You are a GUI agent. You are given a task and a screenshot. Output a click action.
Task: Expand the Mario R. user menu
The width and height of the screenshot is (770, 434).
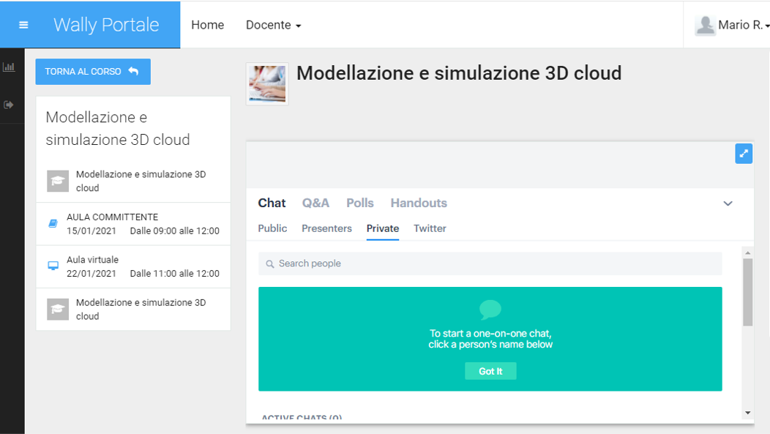coord(742,25)
